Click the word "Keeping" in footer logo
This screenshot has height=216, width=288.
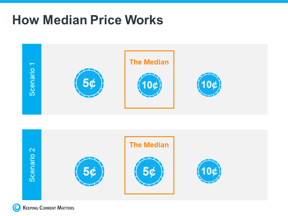coord(31,208)
